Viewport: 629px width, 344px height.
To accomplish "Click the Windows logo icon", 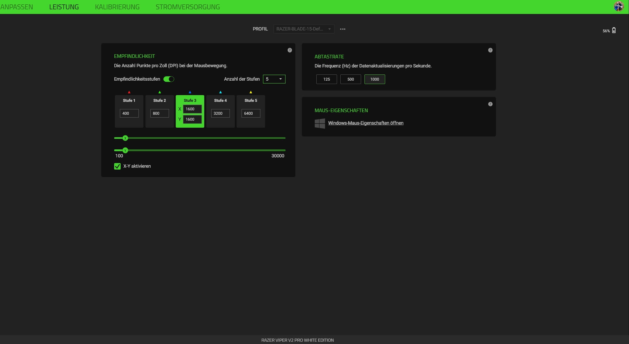I will pyautogui.click(x=320, y=123).
